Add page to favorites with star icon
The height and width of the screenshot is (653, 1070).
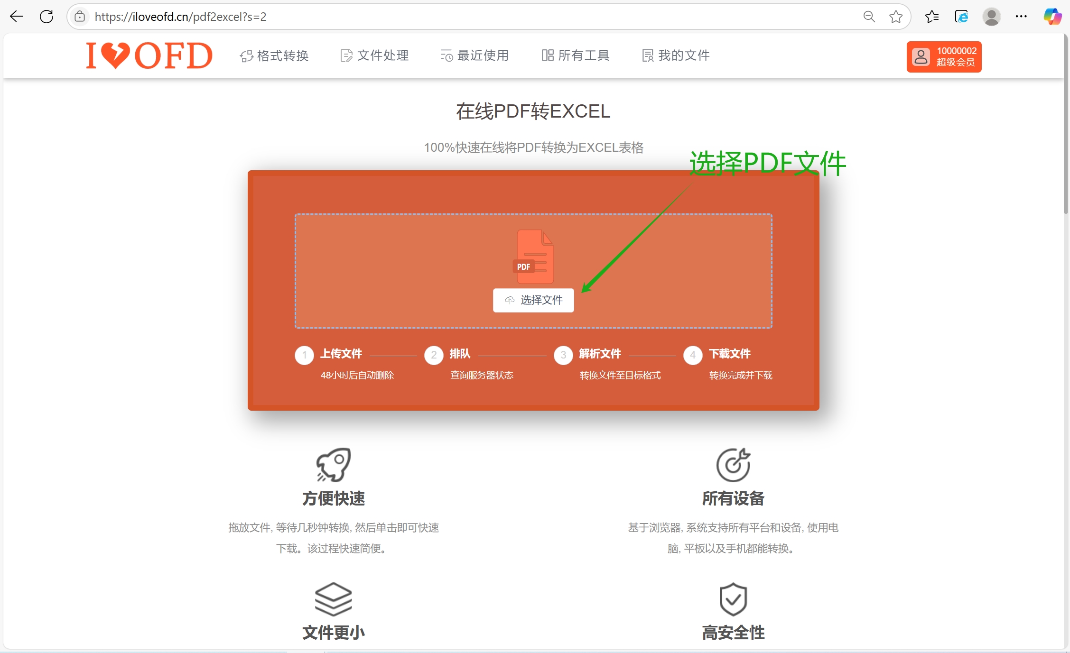[896, 17]
